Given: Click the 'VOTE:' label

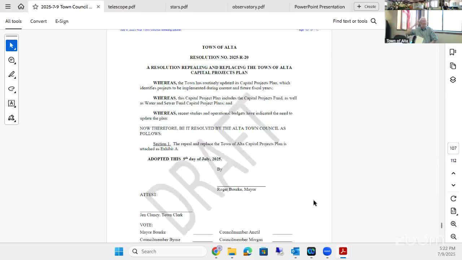Looking at the screenshot, I should coord(146,225).
